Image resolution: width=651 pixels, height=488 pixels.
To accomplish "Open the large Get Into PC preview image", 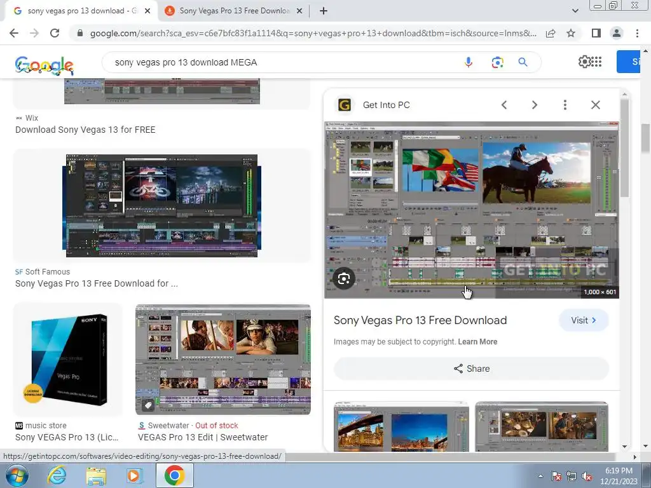I will [471, 210].
